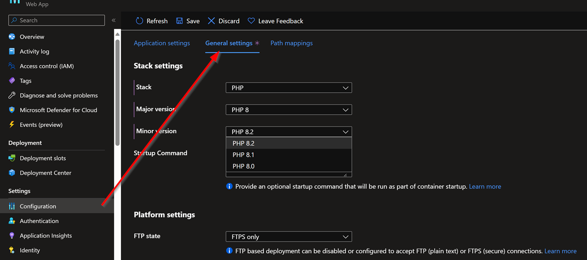
Task: Click the info icon beside startup command hint
Action: tap(229, 187)
